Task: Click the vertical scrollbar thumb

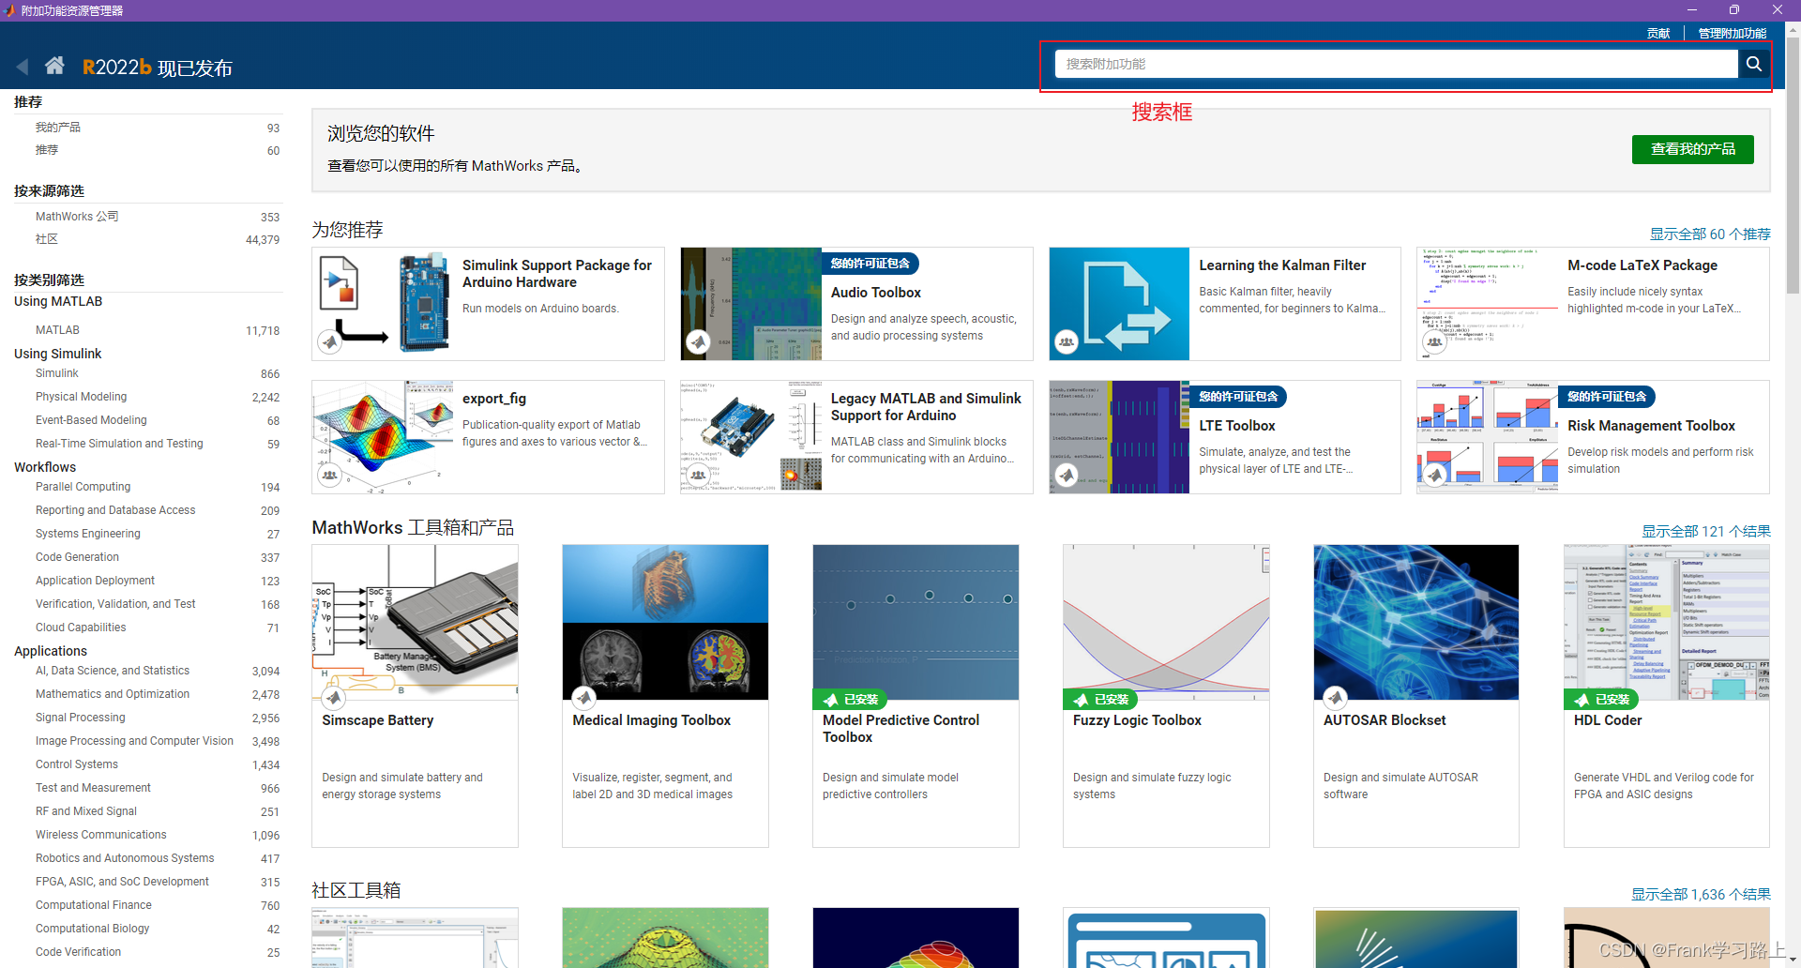Action: [x=1793, y=164]
